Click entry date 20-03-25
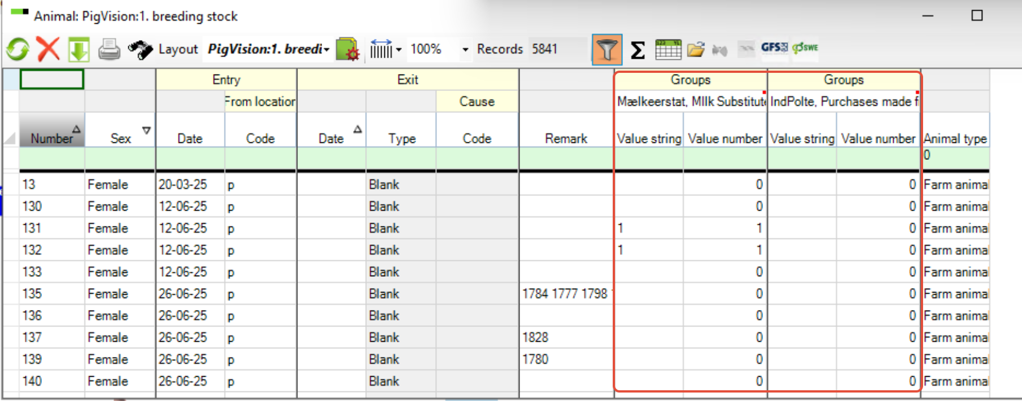 click(x=190, y=185)
